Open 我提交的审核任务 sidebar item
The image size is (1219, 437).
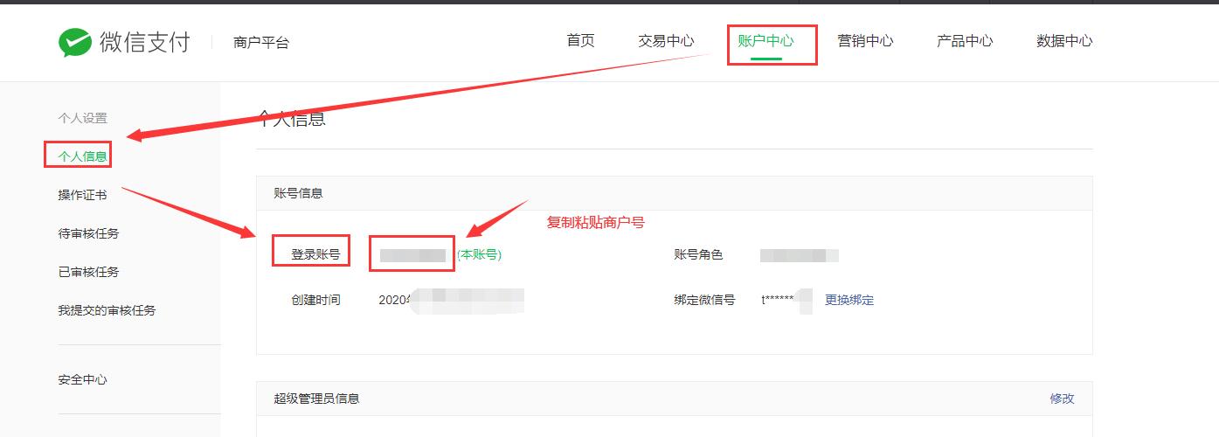click(x=107, y=310)
